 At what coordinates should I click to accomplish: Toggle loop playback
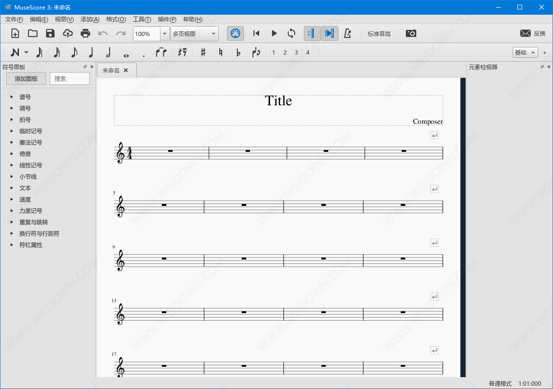coord(291,34)
